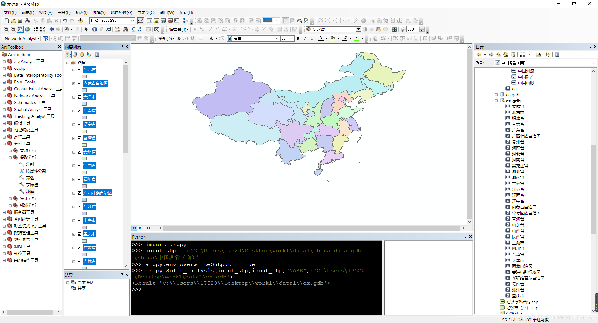Screen dimensions: 598x323
Task: Save the current map document
Action: (x=20, y=21)
